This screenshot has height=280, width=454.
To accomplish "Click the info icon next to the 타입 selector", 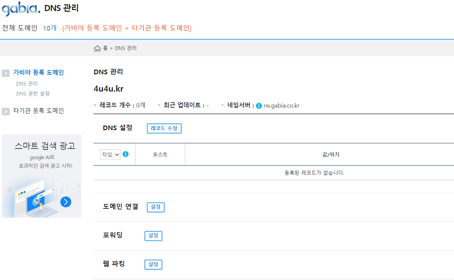I will point(125,154).
